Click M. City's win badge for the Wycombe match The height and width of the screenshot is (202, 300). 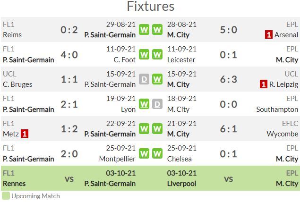(x=157, y=129)
